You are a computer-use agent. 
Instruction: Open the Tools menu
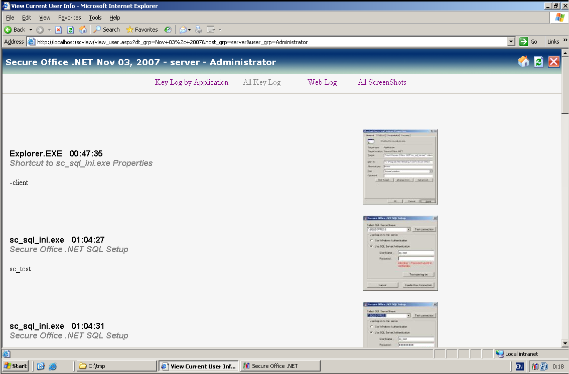point(95,18)
